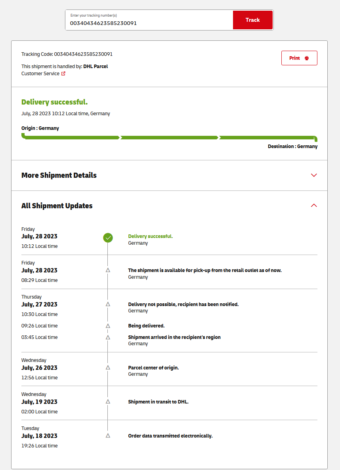340x470 pixels.
Task: Click the triangle marker for retail outlet pick-up
Action: click(x=108, y=270)
